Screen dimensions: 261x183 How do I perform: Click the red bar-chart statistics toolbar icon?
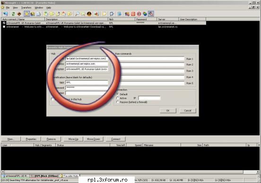pyautogui.click(x=96, y=14)
